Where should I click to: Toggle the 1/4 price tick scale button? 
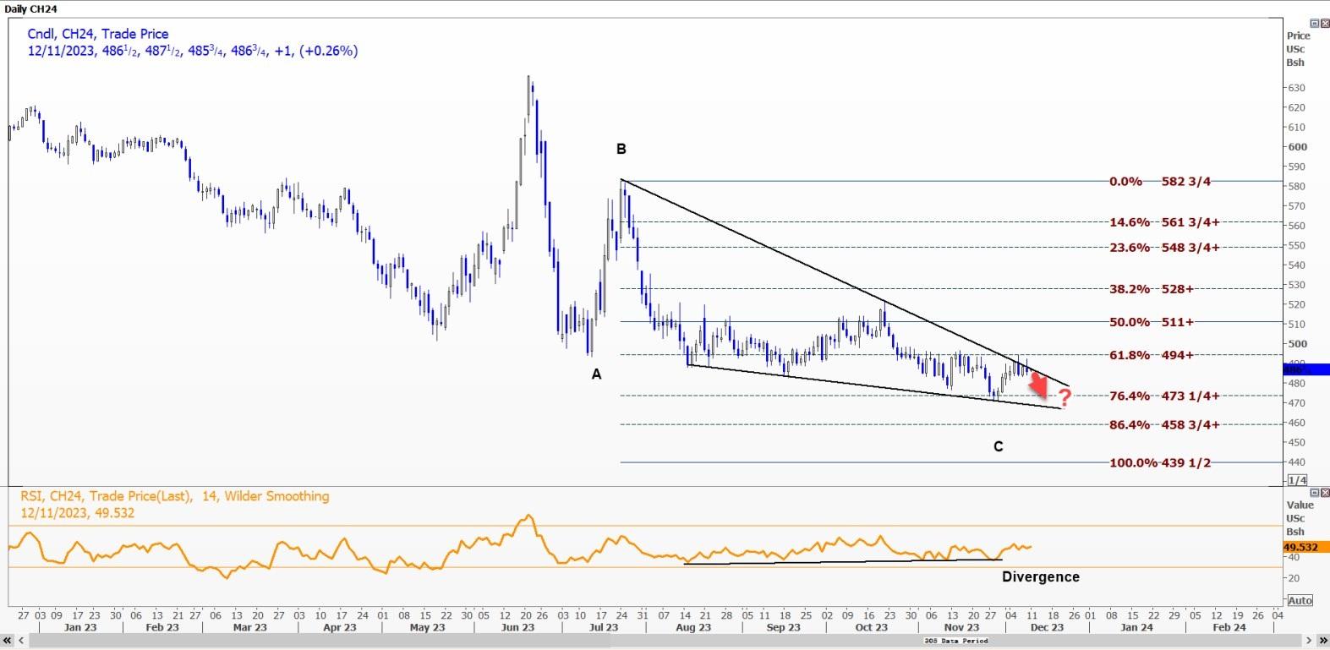(x=1297, y=480)
